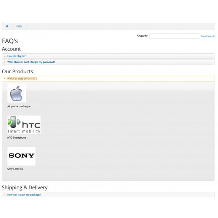The width and height of the screenshot is (218, 218).
Task: Expand 'How can I track my package?'
Action: pos(108,194)
